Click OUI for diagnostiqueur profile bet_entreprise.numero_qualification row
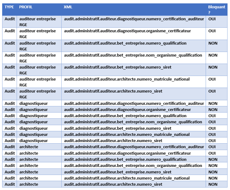Viewport: 230px width, 190px height. point(212,116)
